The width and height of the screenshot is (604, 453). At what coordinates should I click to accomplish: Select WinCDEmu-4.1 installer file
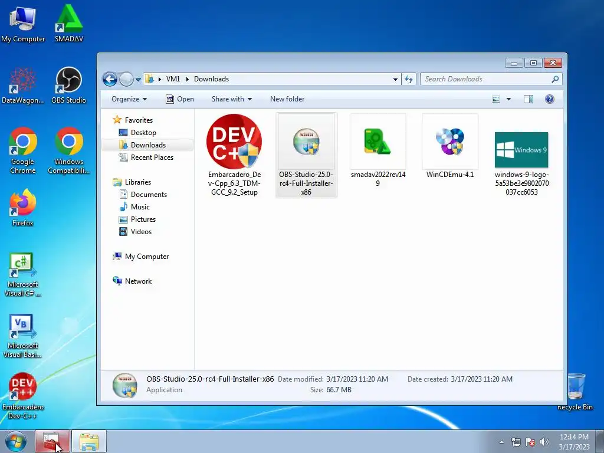point(450,146)
